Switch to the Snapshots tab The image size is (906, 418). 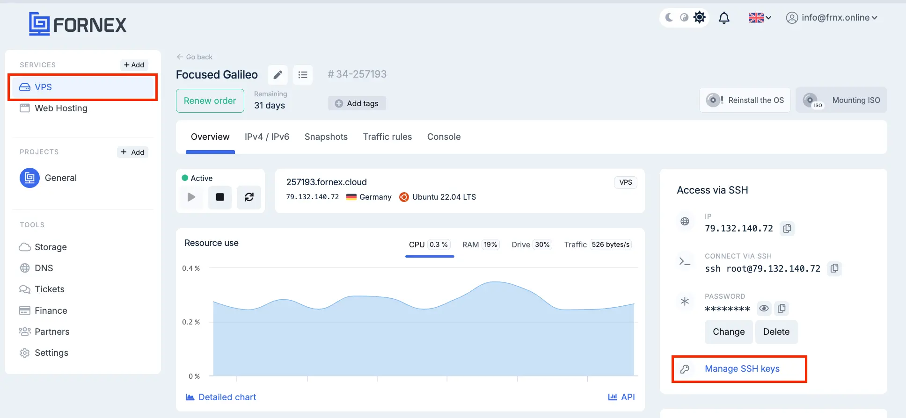[326, 137]
